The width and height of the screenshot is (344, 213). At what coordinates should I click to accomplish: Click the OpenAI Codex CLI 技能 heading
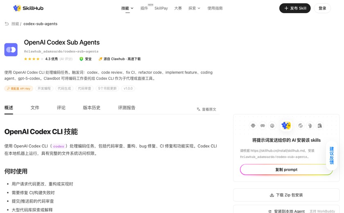tap(41, 131)
